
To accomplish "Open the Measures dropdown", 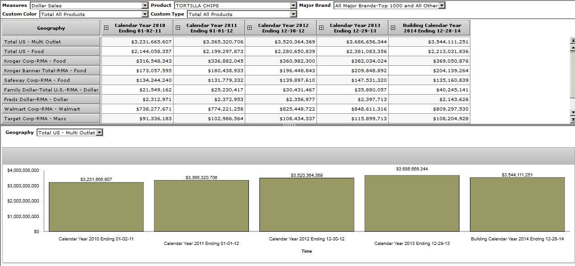I will click(x=145, y=5).
